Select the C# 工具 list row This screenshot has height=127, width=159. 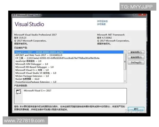click(69, 58)
